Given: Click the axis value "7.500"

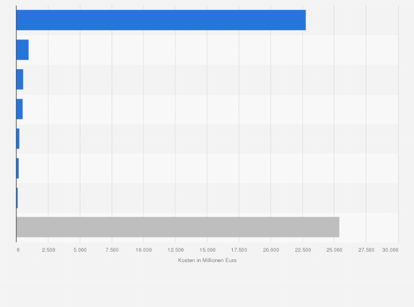Looking at the screenshot, I should 112,250.
